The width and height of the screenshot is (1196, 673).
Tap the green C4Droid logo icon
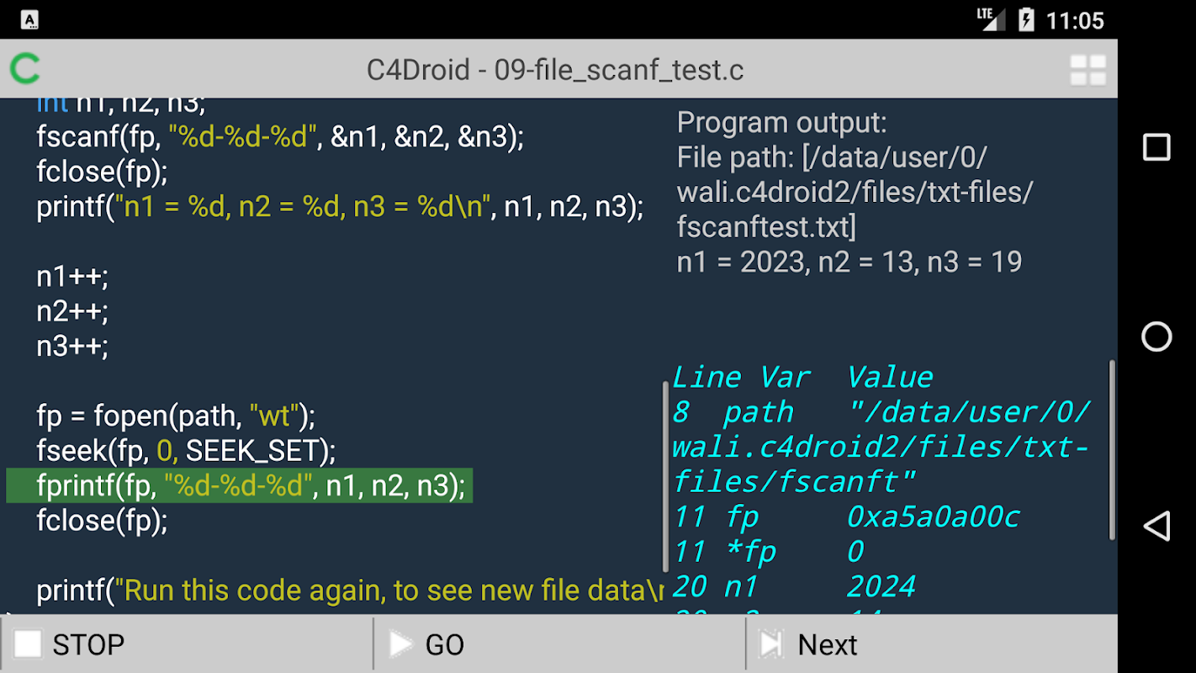(25, 69)
